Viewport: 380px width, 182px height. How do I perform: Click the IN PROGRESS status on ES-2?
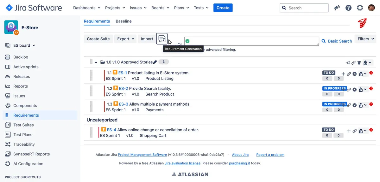coord(334,89)
